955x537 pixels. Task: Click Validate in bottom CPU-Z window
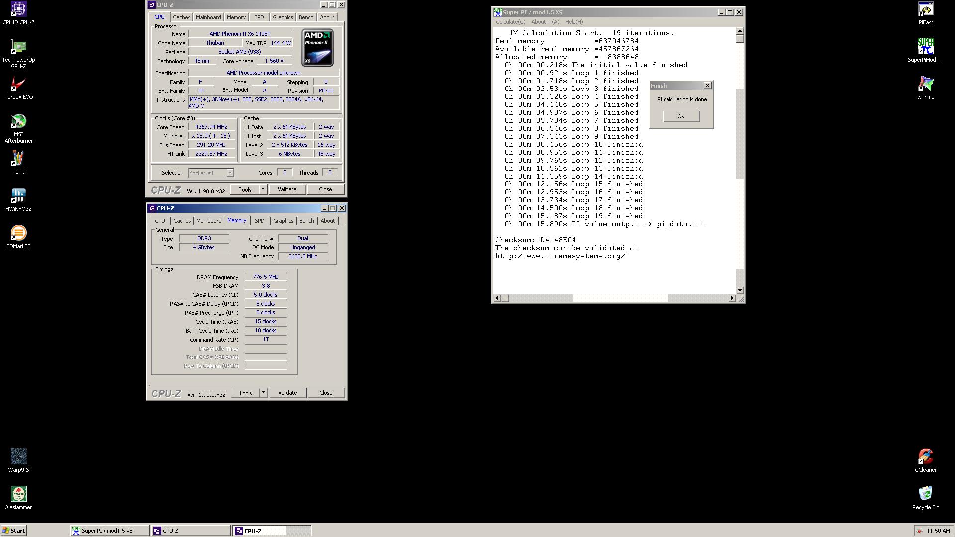[287, 393]
